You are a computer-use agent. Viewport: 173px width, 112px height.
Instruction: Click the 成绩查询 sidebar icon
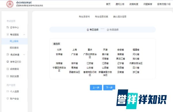click(x=7, y=69)
